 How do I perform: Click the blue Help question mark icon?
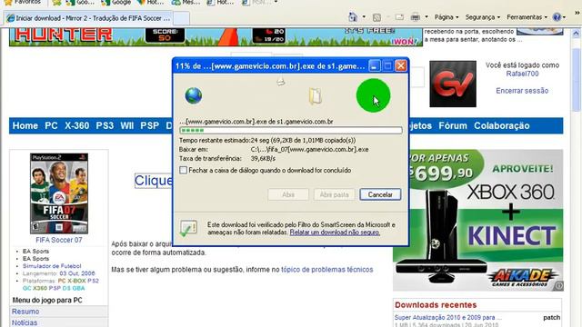coord(557,17)
